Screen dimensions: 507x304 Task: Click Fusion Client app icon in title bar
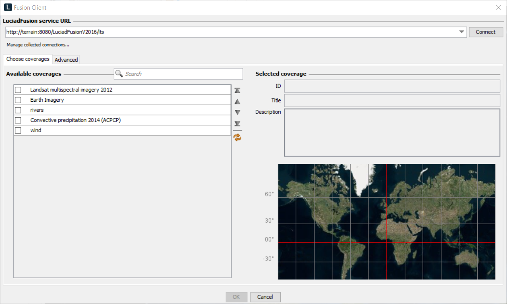pyautogui.click(x=8, y=7)
